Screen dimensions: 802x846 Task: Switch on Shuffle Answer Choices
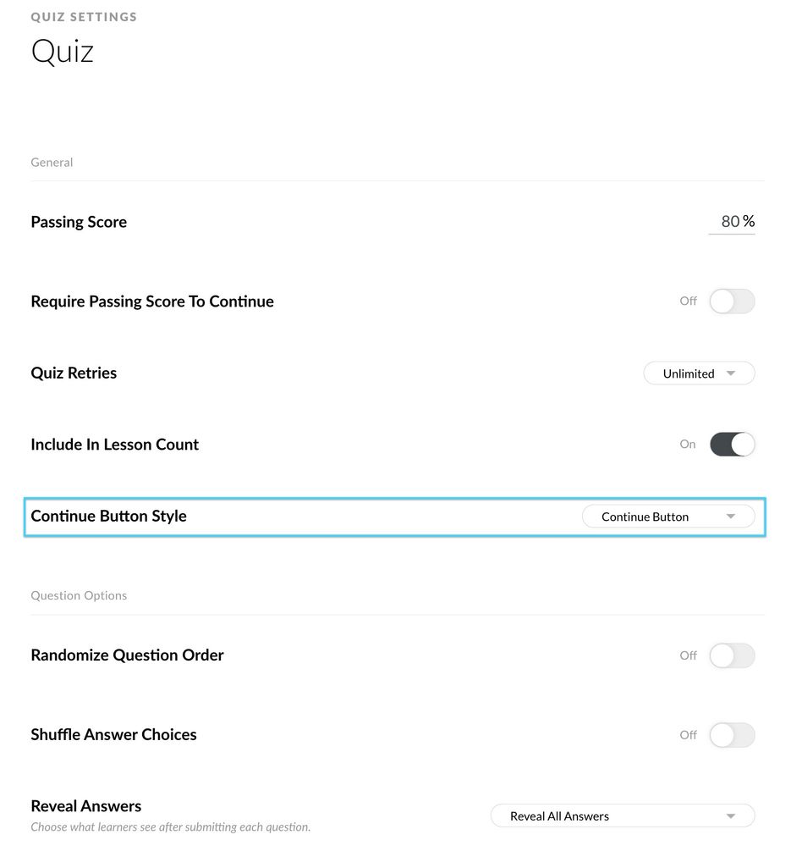[732, 735]
